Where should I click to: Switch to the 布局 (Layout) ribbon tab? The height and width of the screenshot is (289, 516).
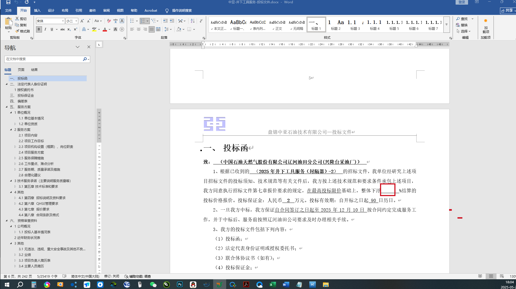(65, 11)
